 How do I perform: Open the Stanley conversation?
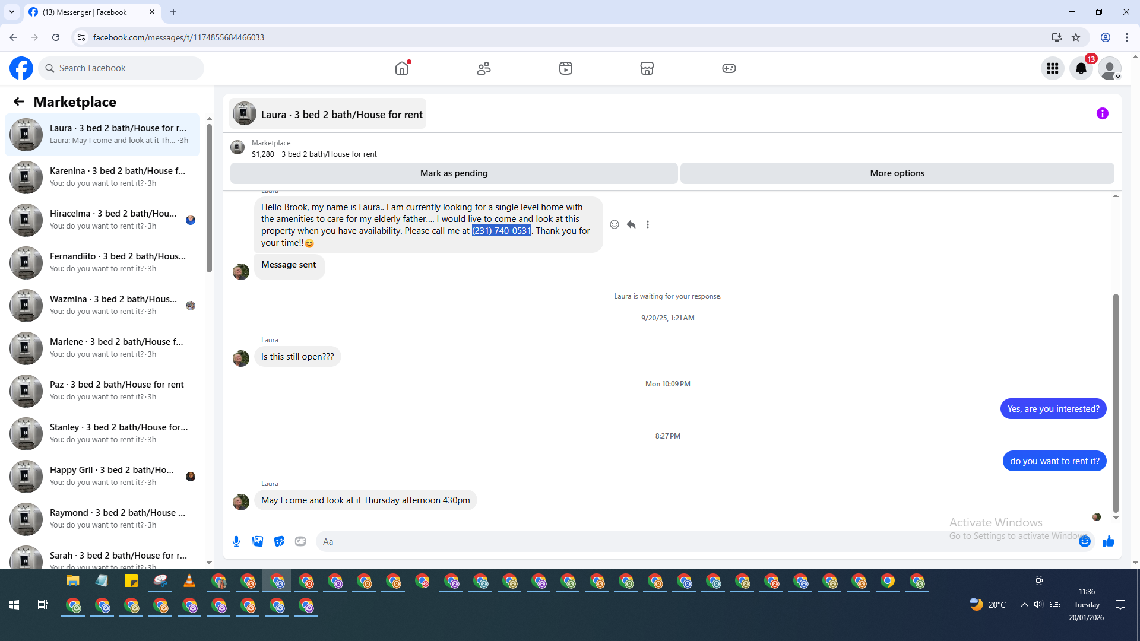(103, 434)
